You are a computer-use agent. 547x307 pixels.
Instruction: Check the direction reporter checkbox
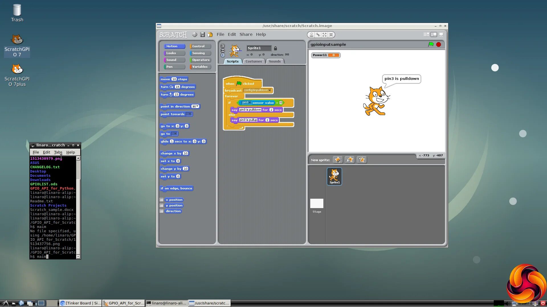click(162, 211)
